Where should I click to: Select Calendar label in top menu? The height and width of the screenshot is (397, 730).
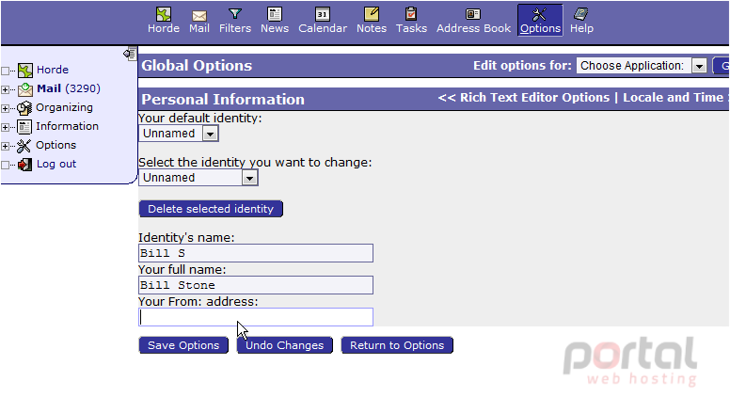tap(323, 28)
